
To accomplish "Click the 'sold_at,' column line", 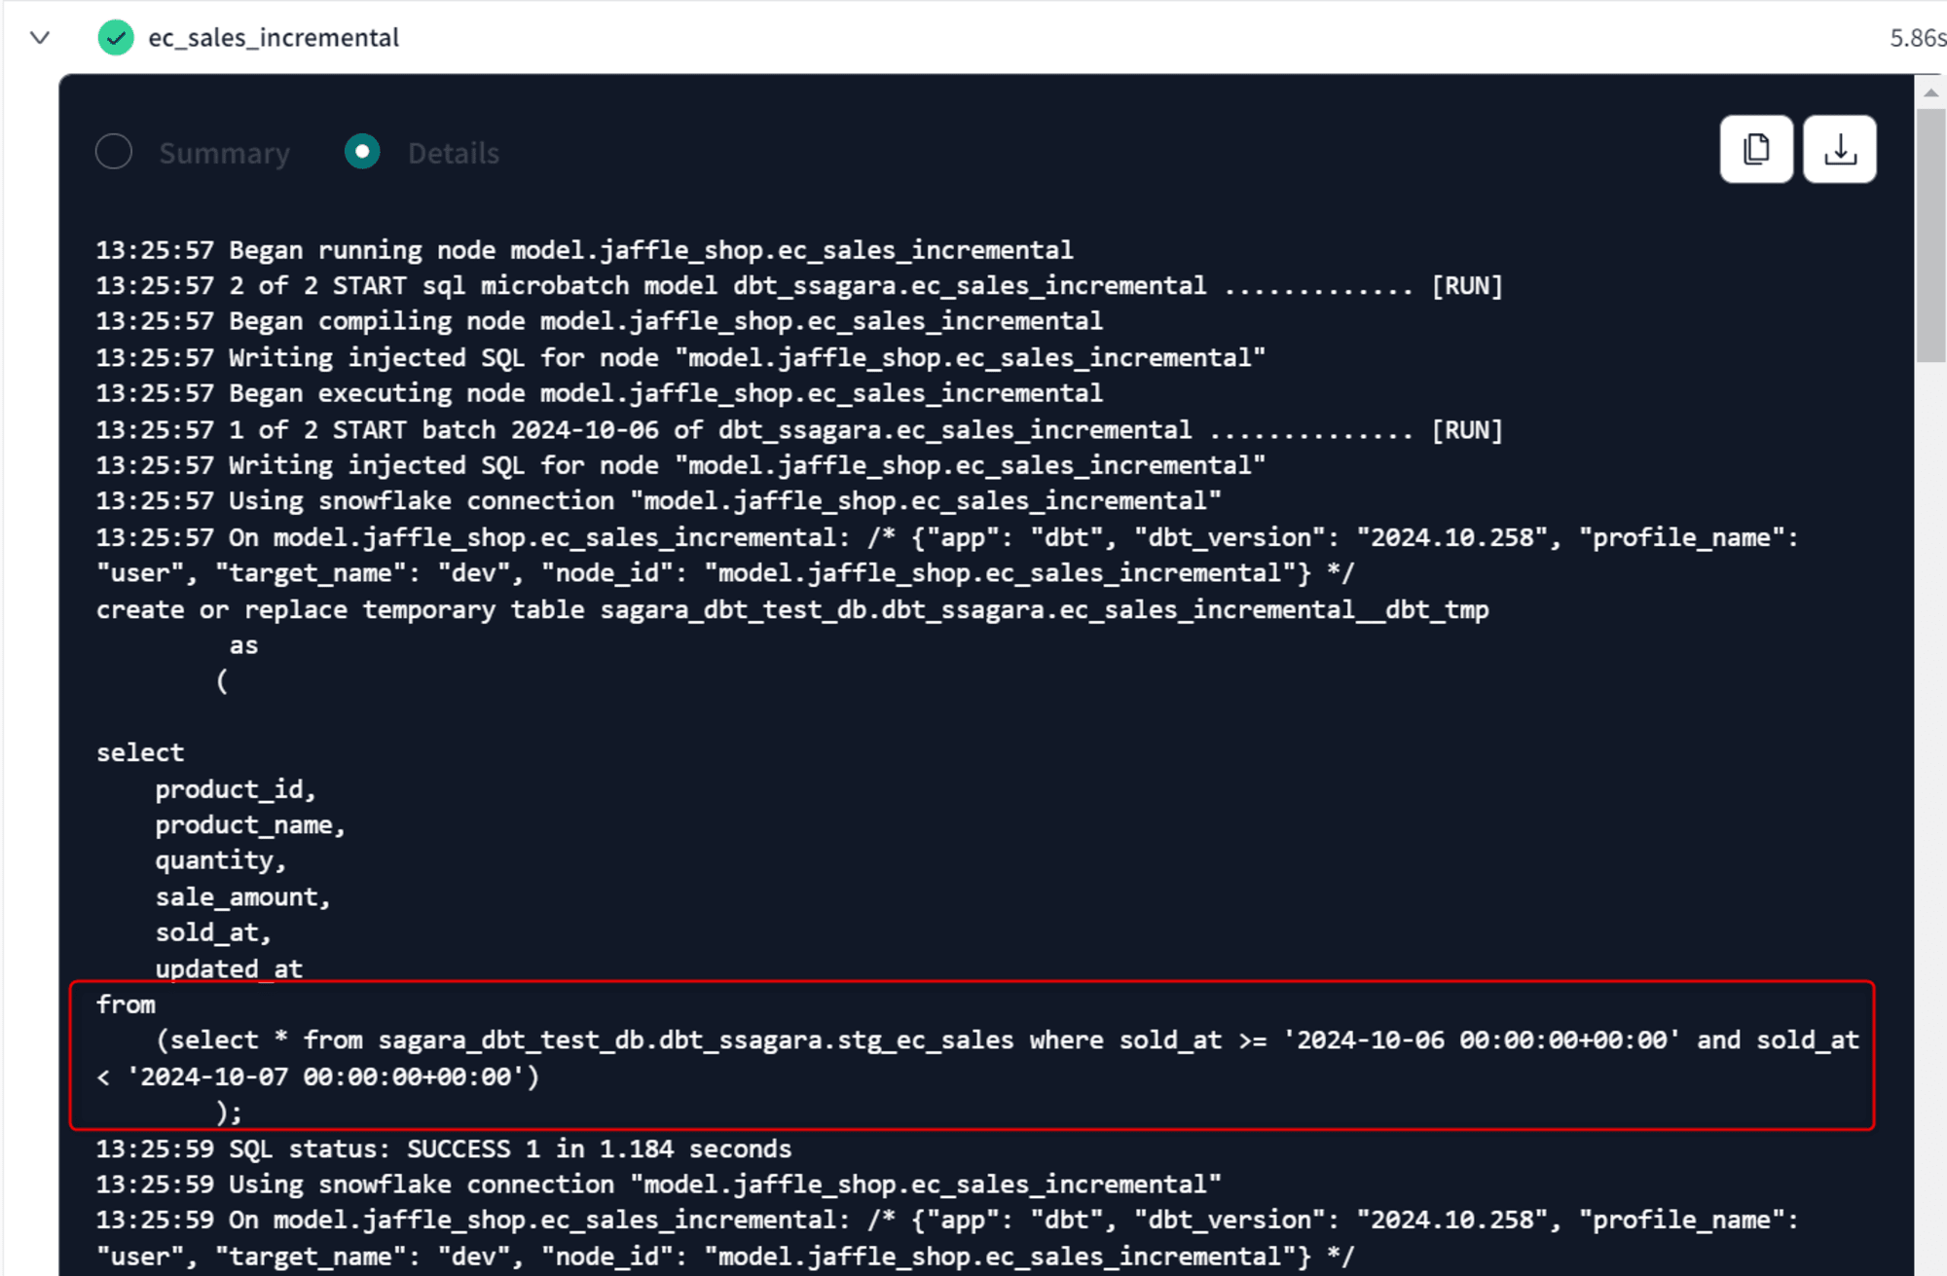I will (x=213, y=933).
